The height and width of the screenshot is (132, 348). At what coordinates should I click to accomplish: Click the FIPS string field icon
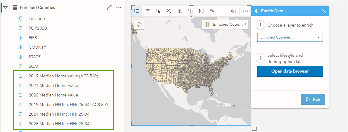21,38
